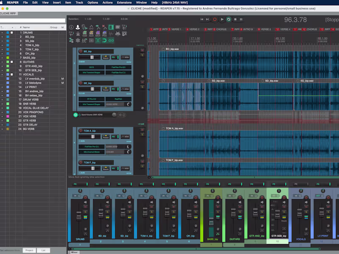Open the Route button on SD_bip track
The height and width of the screenshot is (254, 339).
point(106,89)
